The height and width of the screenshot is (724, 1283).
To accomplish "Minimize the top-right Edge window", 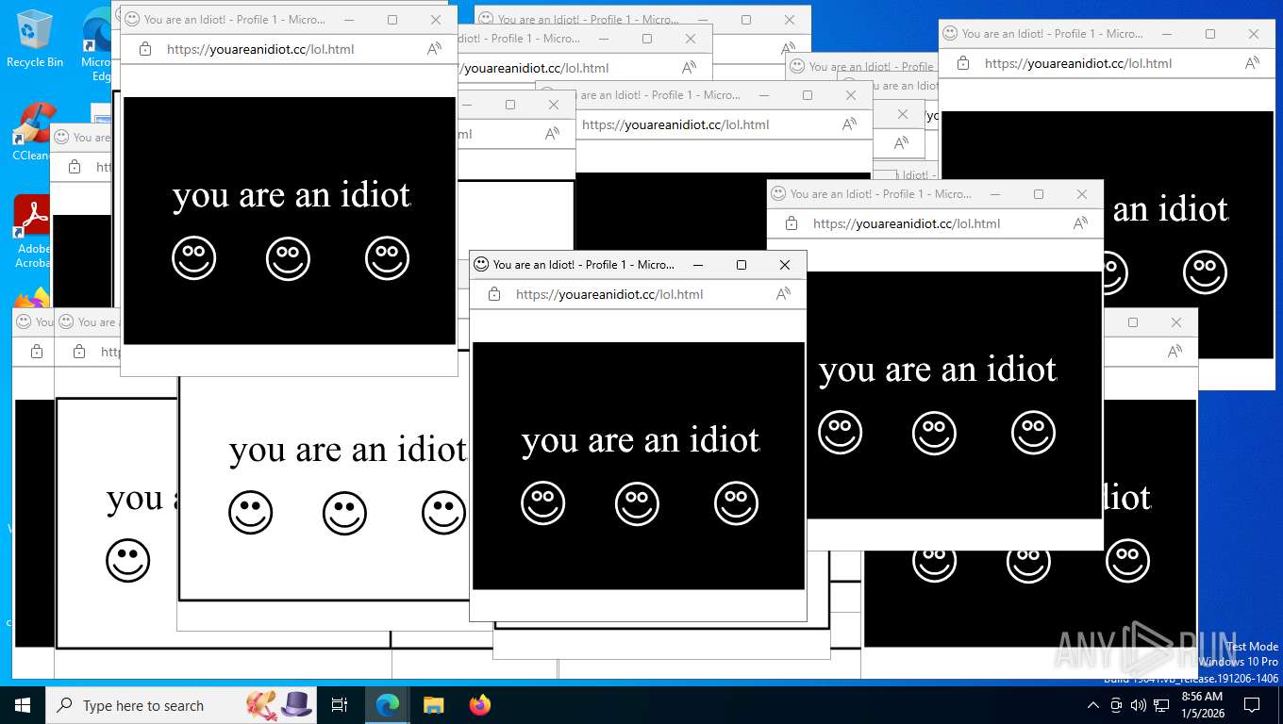I will [1167, 34].
